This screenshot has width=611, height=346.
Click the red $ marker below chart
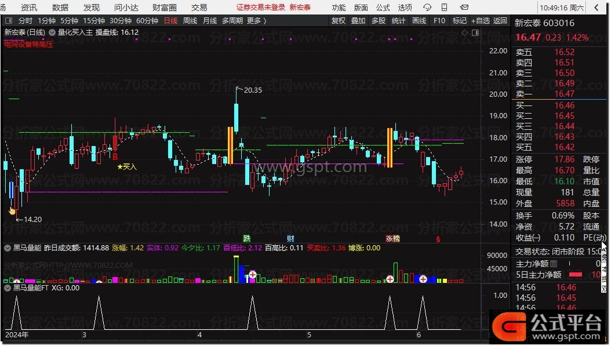tap(438, 239)
